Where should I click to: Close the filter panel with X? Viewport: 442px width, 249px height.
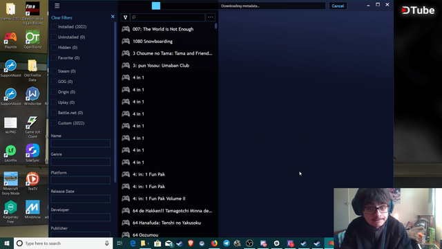click(113, 17)
